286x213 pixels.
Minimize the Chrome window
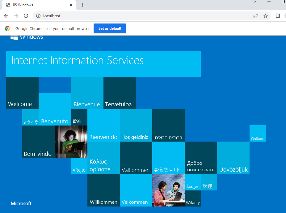click(269, 2)
